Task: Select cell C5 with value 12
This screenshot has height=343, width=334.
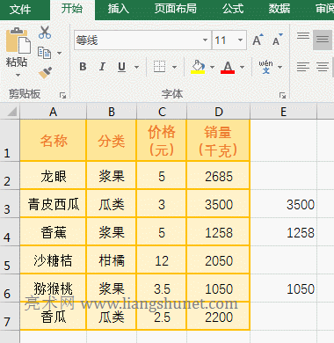Action: [x=162, y=260]
